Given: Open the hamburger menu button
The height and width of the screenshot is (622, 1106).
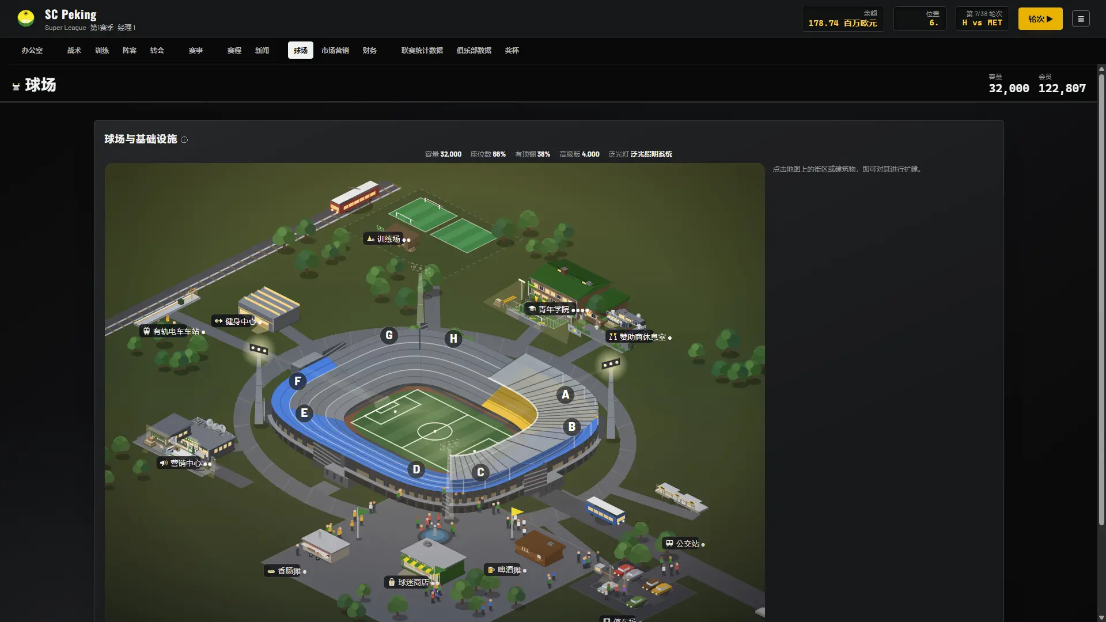Looking at the screenshot, I should 1081,19.
